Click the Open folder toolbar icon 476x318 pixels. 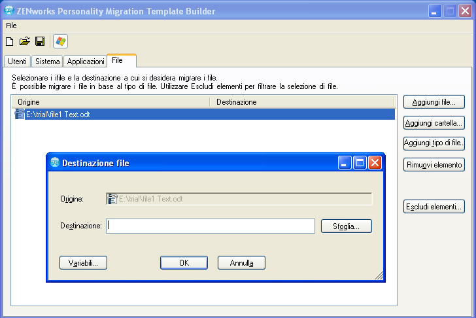tap(25, 41)
